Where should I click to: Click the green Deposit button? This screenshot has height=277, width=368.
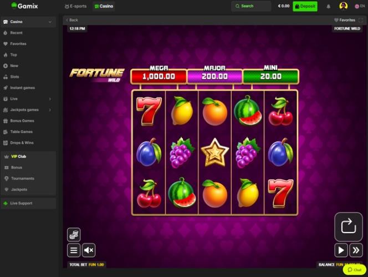(x=305, y=6)
